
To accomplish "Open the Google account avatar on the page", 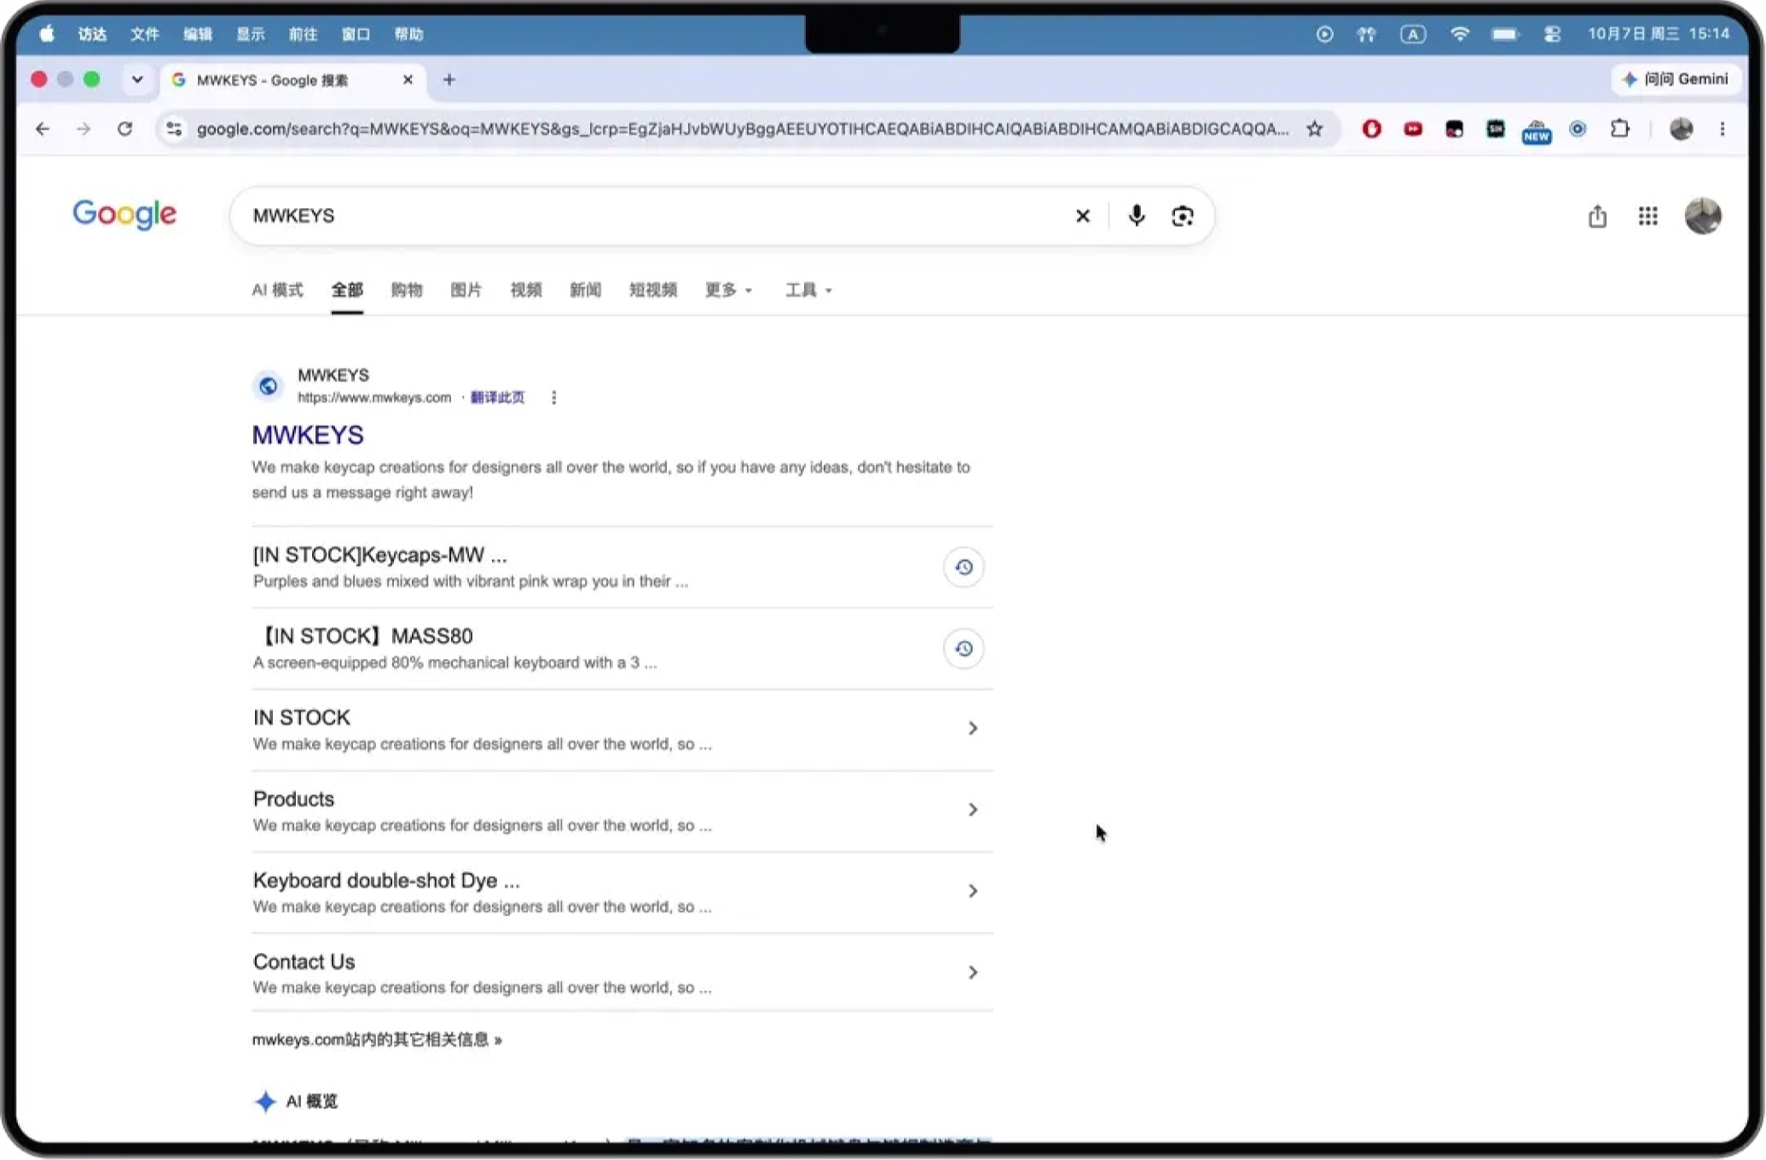I will tap(1702, 216).
